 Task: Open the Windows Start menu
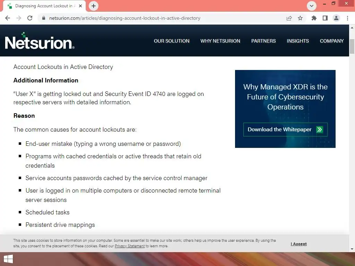tap(8, 259)
